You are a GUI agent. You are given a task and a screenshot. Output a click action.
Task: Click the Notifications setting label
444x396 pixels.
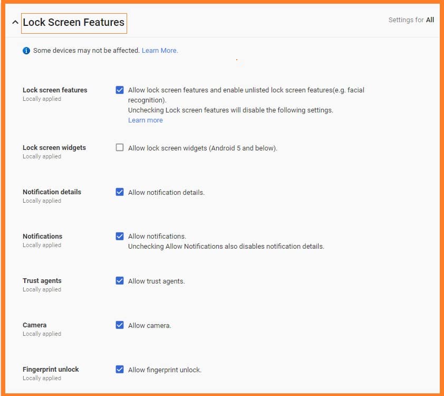[42, 236]
